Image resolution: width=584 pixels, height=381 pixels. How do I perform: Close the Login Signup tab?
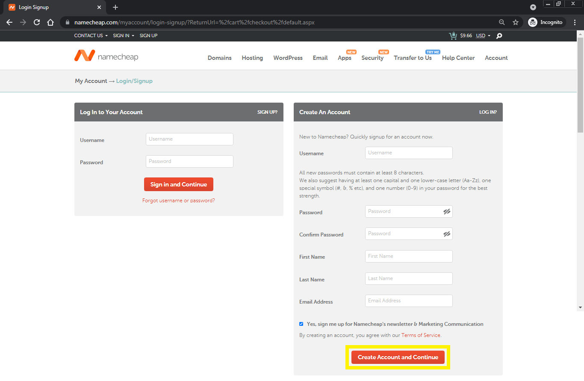[x=99, y=7]
